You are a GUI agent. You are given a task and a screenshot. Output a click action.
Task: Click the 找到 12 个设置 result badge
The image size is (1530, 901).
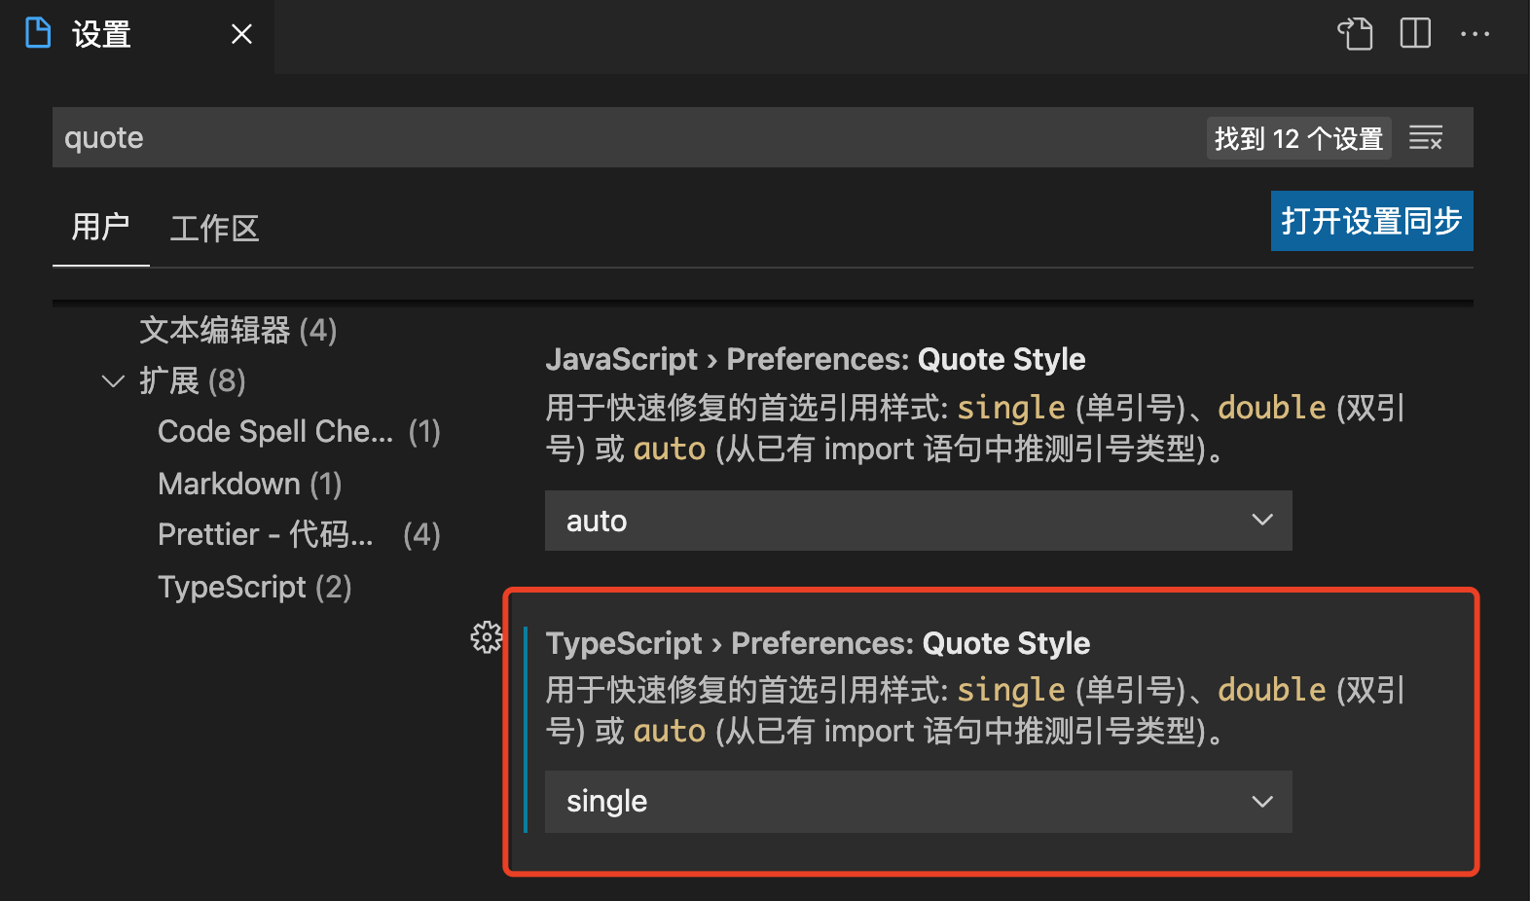pos(1298,138)
